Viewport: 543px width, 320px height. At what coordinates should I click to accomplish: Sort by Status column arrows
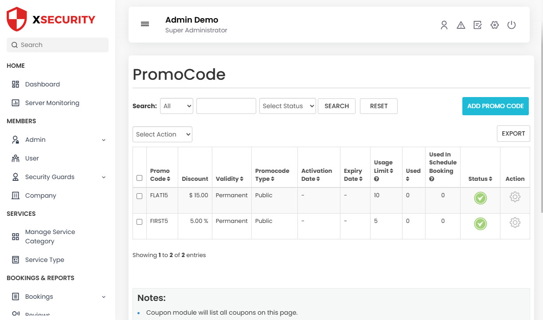click(x=491, y=179)
